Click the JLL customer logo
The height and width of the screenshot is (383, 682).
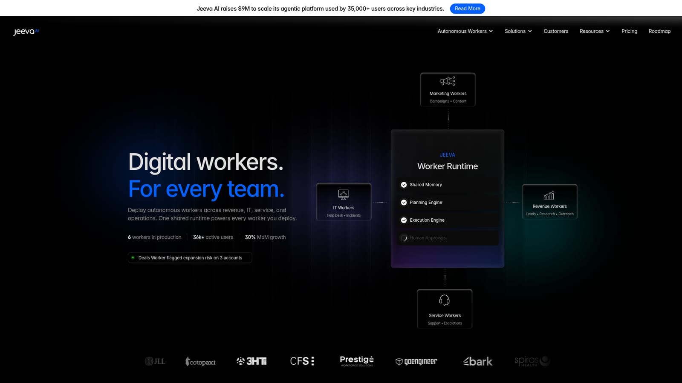coord(155,361)
